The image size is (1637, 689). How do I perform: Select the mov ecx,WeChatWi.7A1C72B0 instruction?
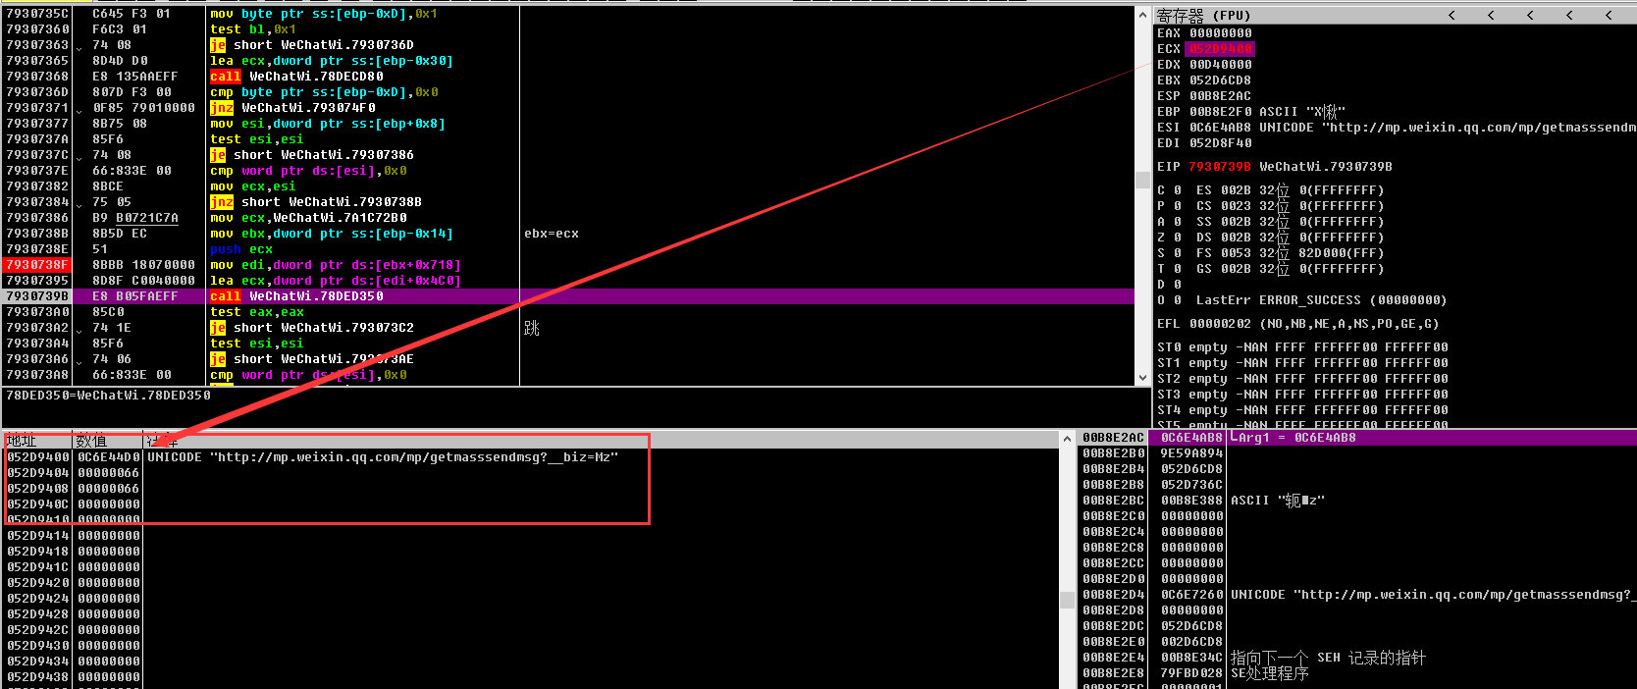308,218
